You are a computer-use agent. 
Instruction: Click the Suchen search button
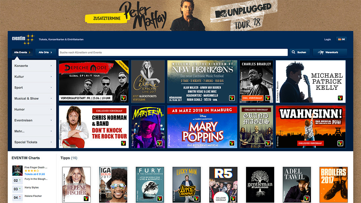tap(300, 52)
